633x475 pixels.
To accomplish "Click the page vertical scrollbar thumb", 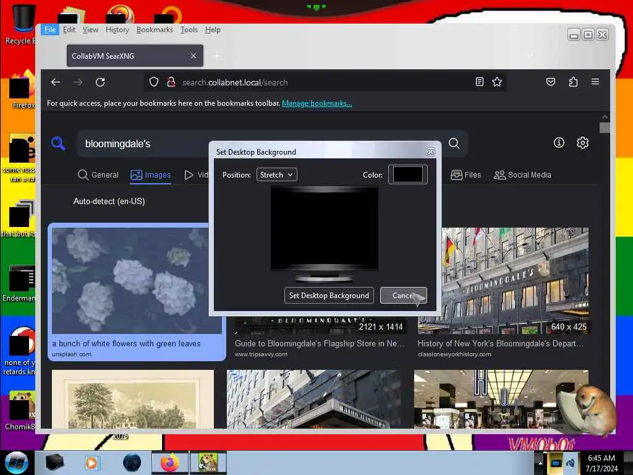I will coord(605,127).
